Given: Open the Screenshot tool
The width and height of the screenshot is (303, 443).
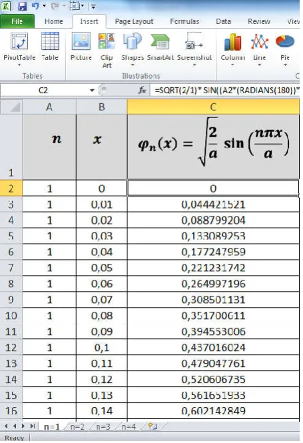Looking at the screenshot, I should click(x=194, y=49).
